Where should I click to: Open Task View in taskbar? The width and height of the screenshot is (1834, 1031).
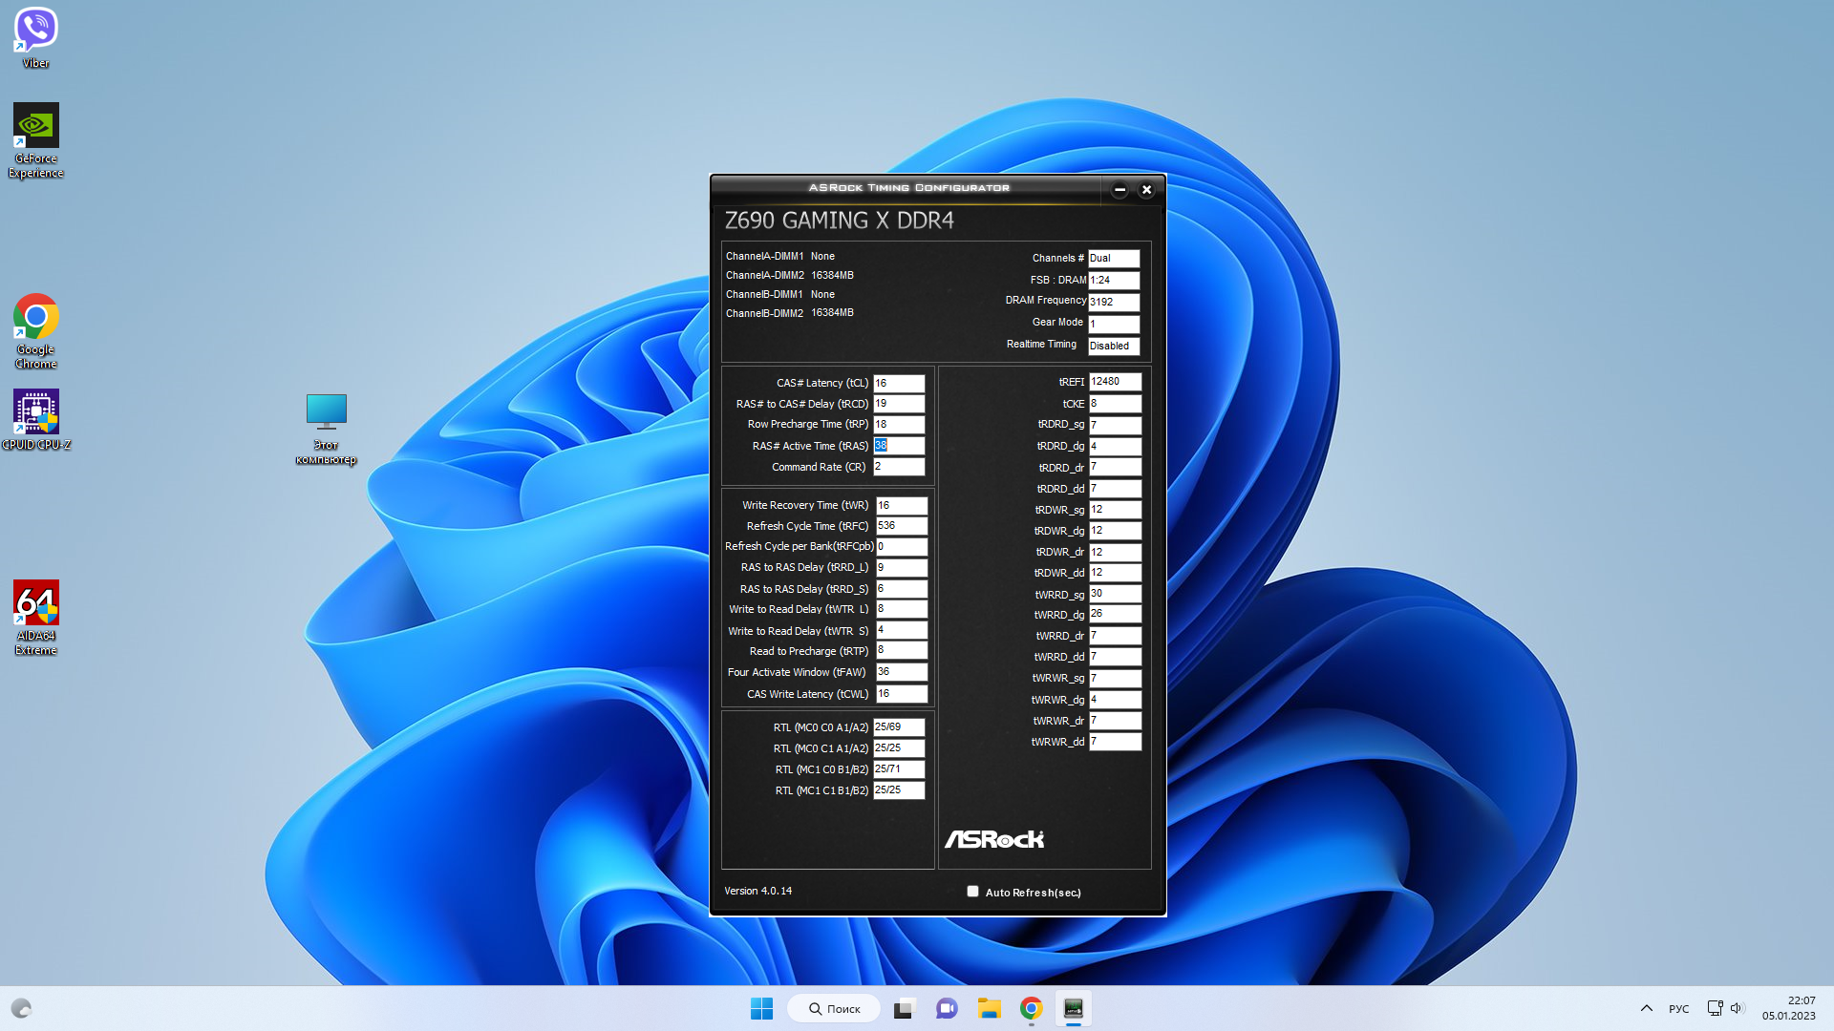pos(904,1008)
